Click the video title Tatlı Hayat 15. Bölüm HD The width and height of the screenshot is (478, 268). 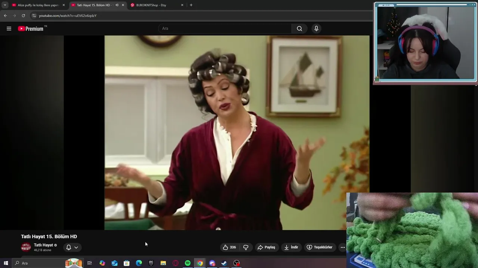pos(49,236)
